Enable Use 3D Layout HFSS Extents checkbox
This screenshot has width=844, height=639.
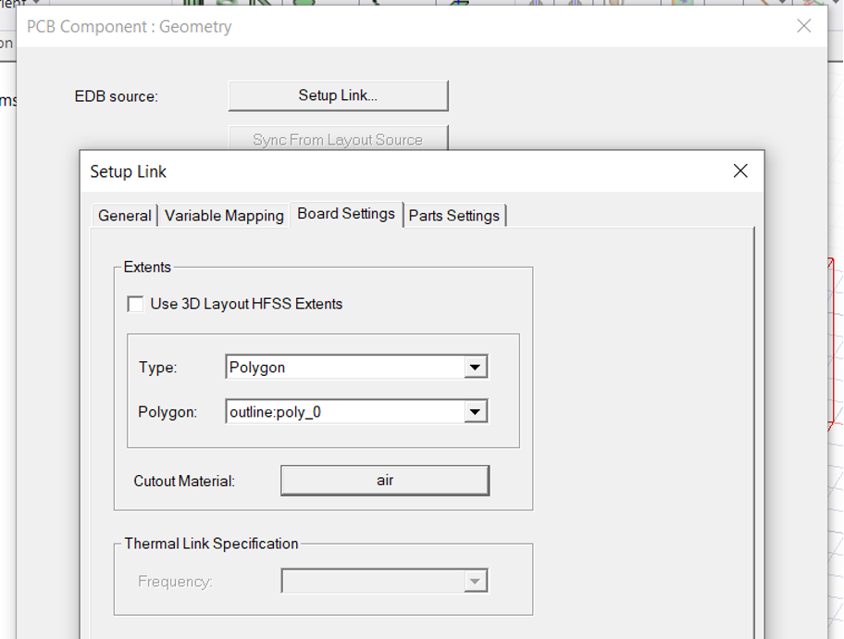click(136, 304)
